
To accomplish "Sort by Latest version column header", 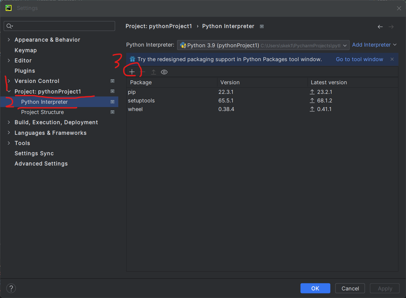I will 353,82.
